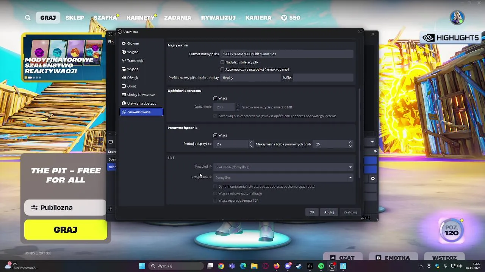Click the Sufiks input field

click(x=323, y=78)
